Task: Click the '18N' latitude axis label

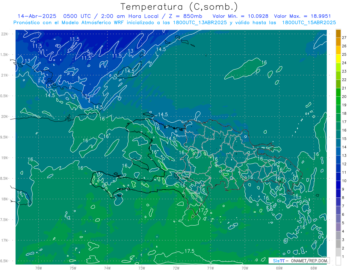Action: tap(5, 199)
